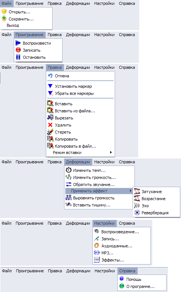Select О программе… entry

(140, 286)
